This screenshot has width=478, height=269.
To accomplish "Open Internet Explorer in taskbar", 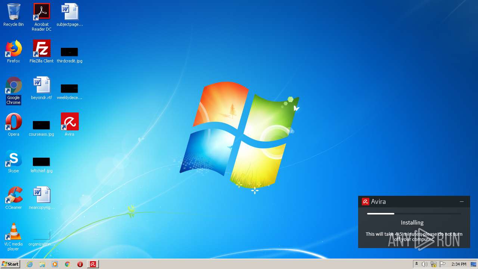I will [30, 264].
